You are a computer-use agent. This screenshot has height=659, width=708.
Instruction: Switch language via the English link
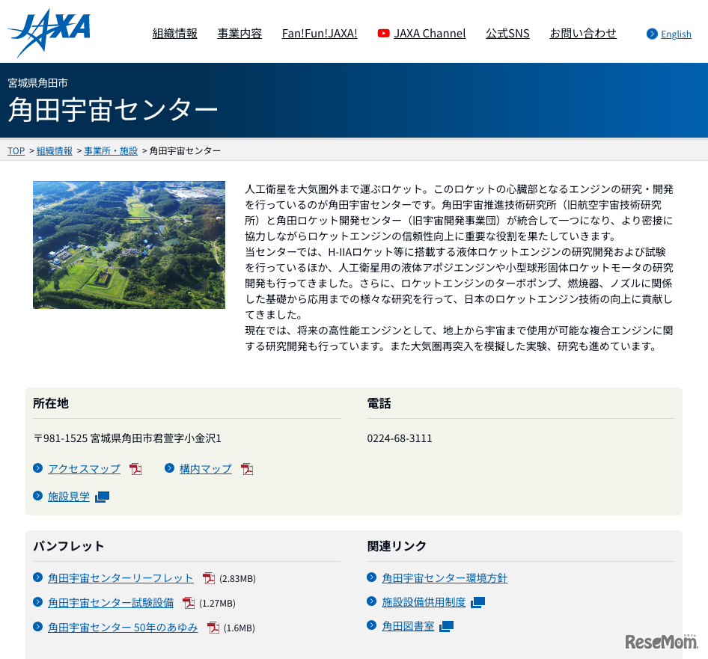point(676,34)
